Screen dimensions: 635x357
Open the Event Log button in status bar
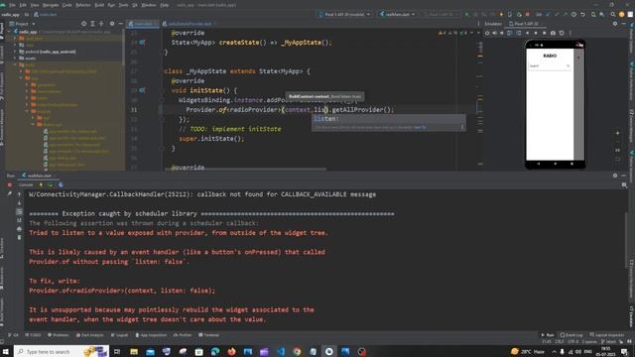pos(571,335)
